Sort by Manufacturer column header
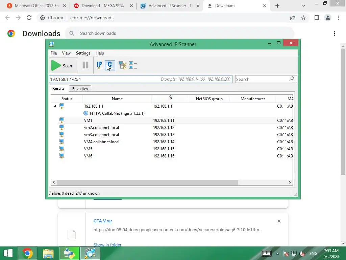 point(253,99)
